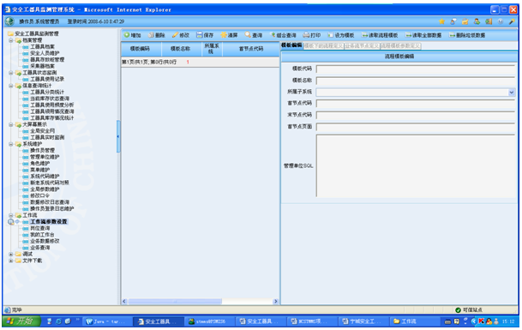Click the horizontal scrollbar under the template list
Screen dimensions: 522x330
pos(200,302)
